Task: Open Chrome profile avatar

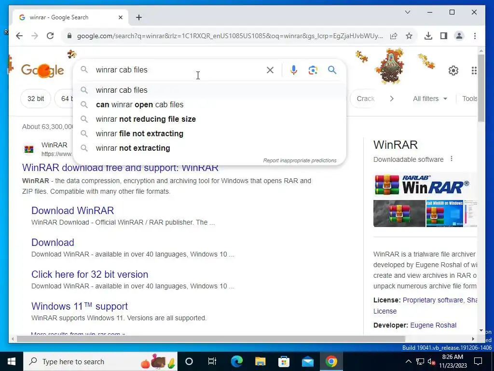Action: 459,36
